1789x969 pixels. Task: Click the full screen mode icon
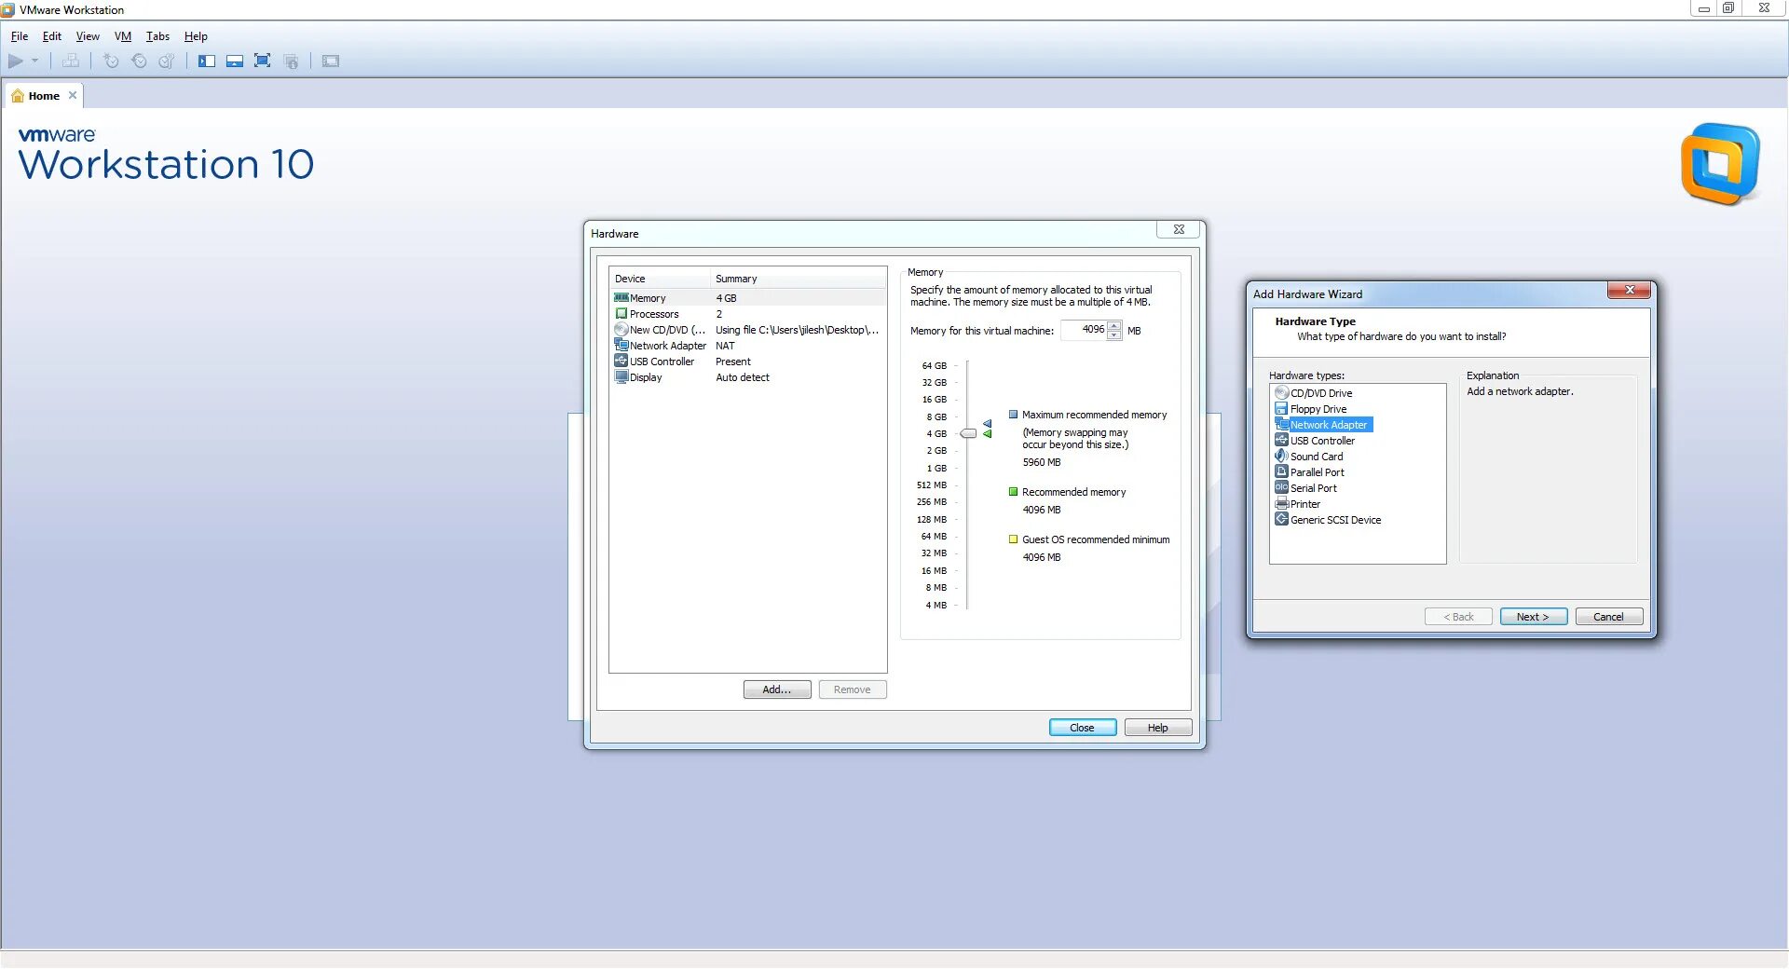[263, 61]
